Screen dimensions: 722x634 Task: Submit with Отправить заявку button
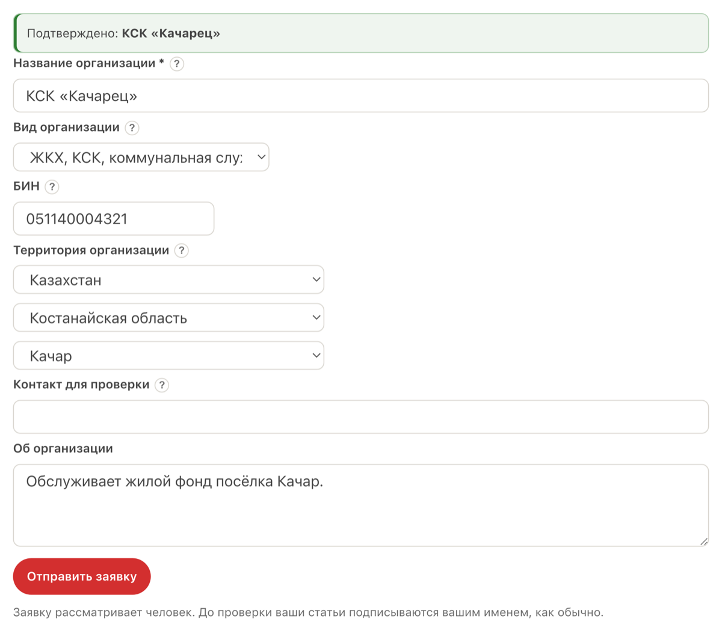point(82,576)
